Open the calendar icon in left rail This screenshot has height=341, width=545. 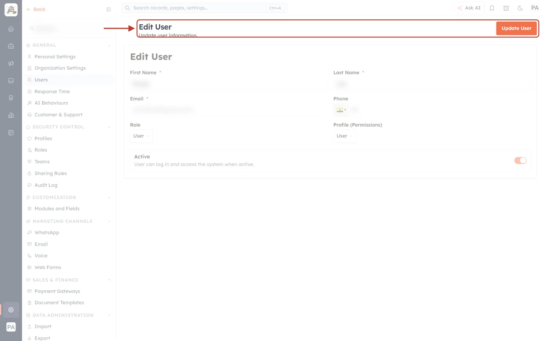(11, 133)
